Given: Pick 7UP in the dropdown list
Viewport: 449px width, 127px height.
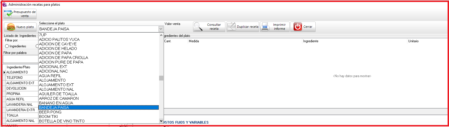Looking at the screenshot, I should [43, 35].
